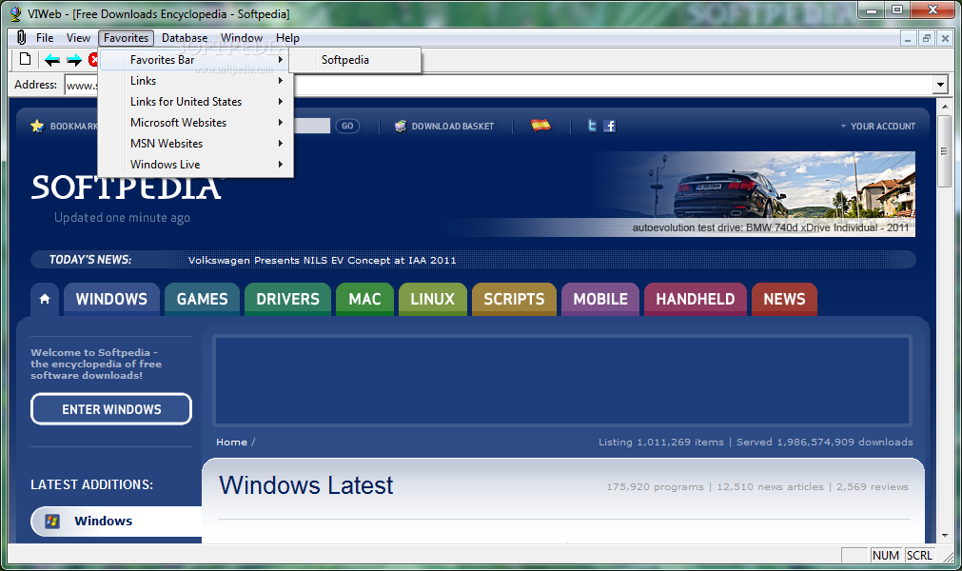Click the GO search button
This screenshot has height=571, width=962.
click(x=347, y=126)
